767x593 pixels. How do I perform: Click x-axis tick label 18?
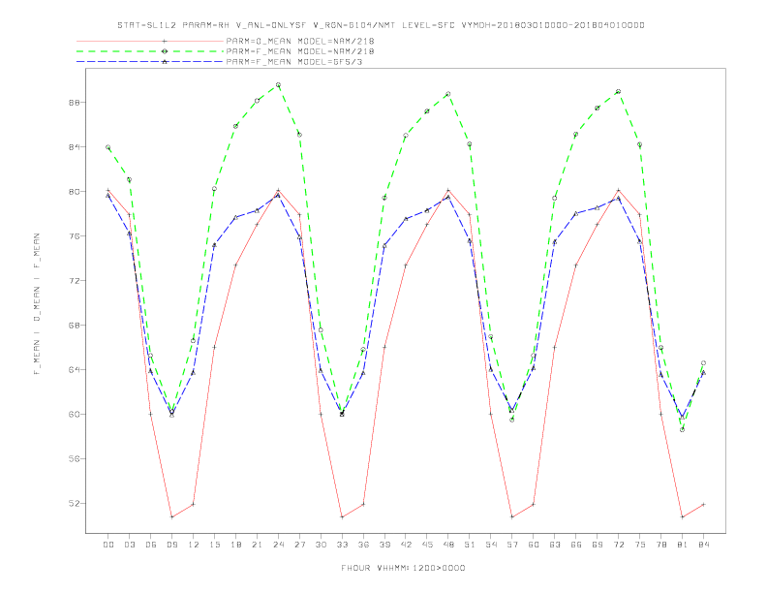pos(235,545)
